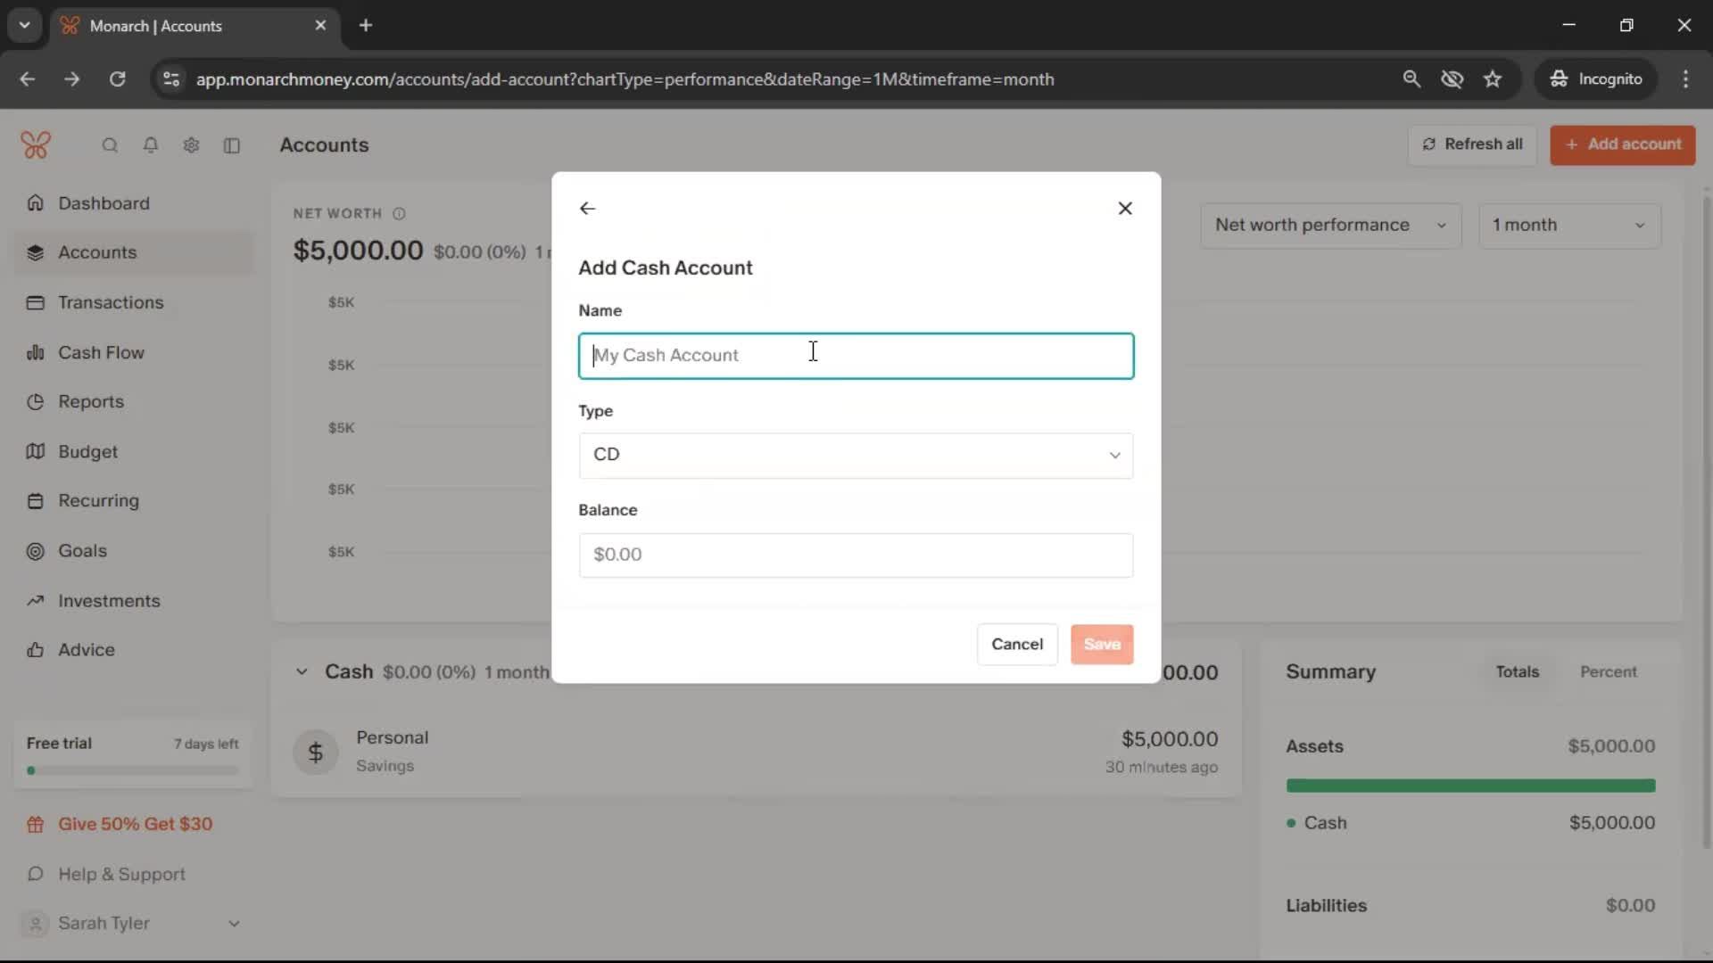Viewport: 1713px width, 963px height.
Task: Open the settings gear icon
Action: point(191,145)
